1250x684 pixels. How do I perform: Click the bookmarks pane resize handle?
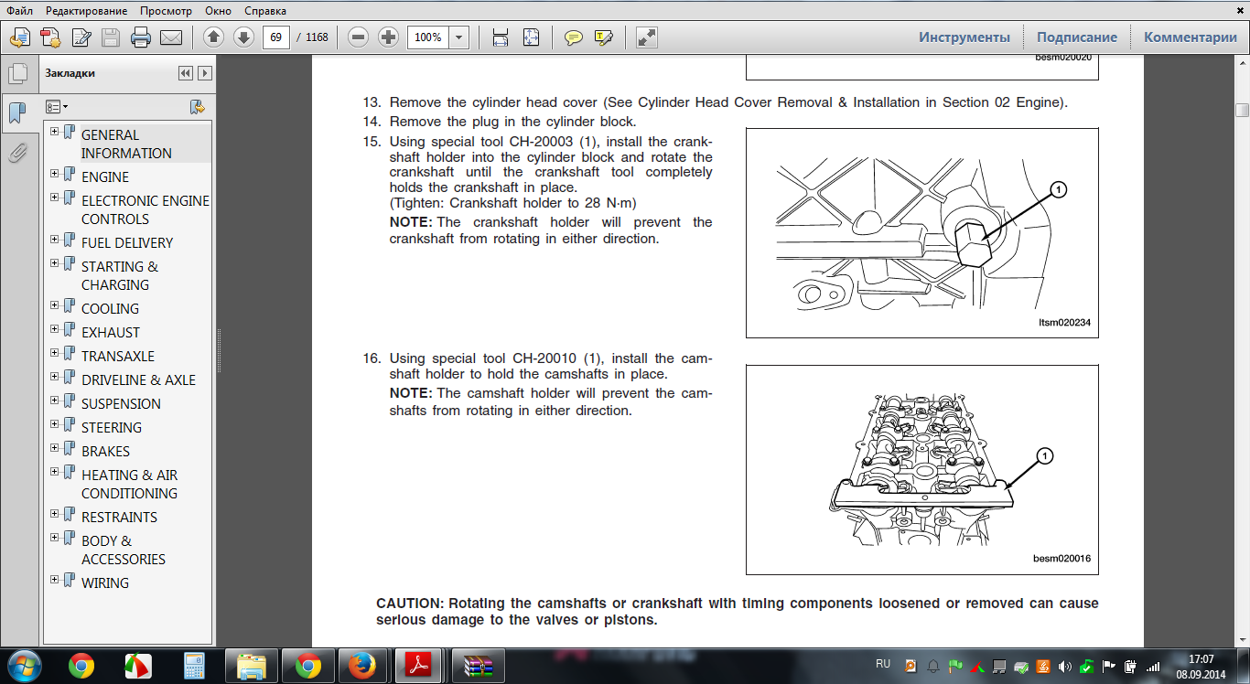pyautogui.click(x=218, y=351)
